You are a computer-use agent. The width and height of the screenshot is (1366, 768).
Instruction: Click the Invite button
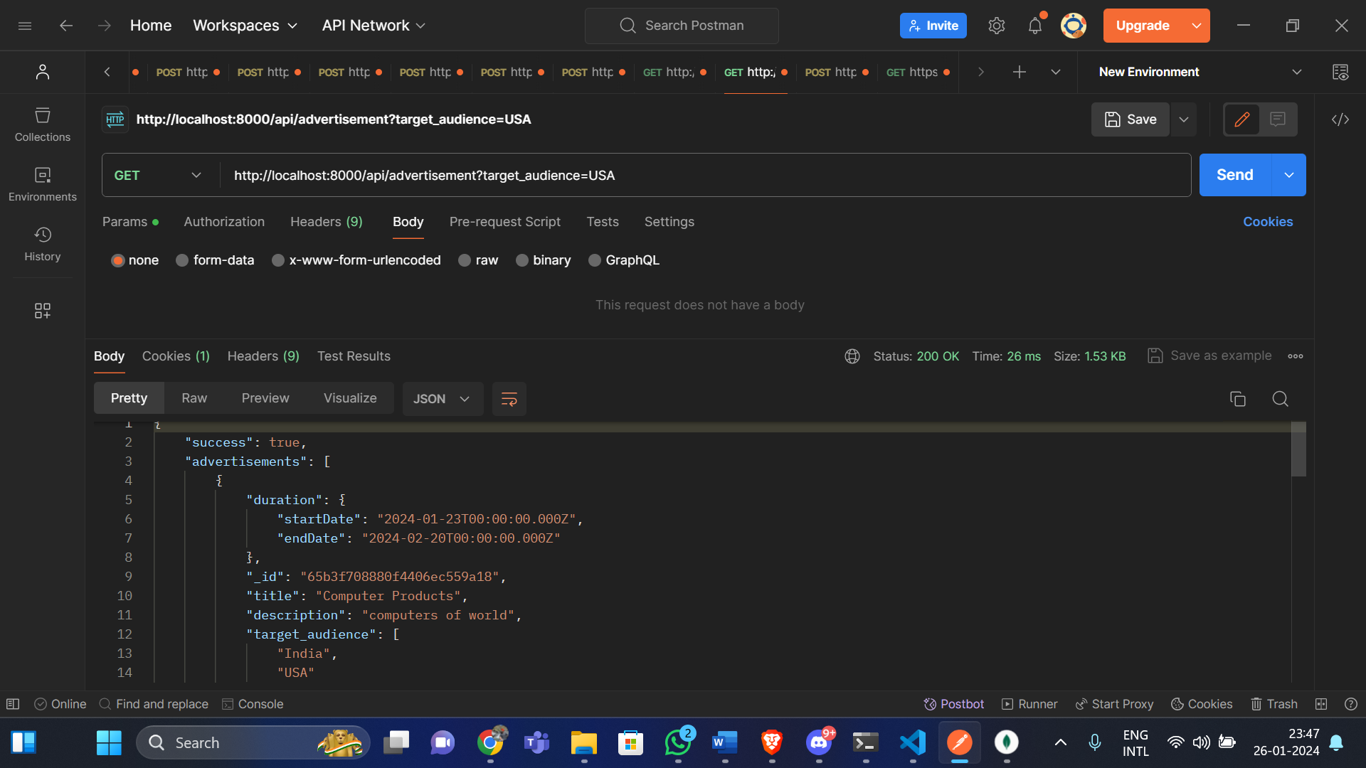coord(933,26)
